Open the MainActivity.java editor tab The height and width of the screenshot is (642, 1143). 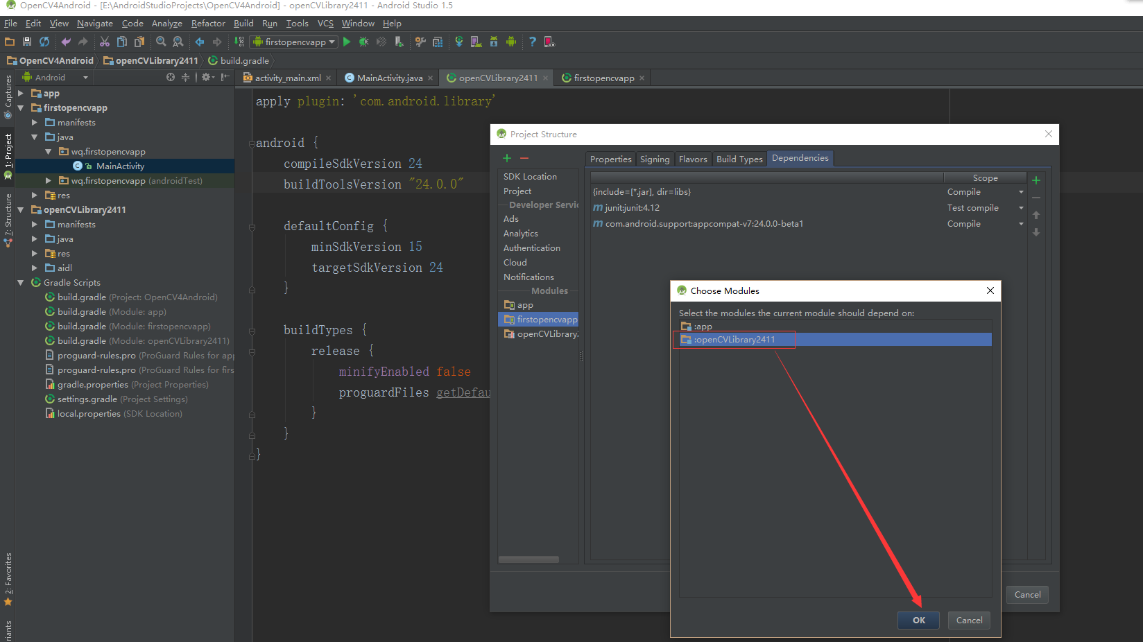tap(390, 78)
